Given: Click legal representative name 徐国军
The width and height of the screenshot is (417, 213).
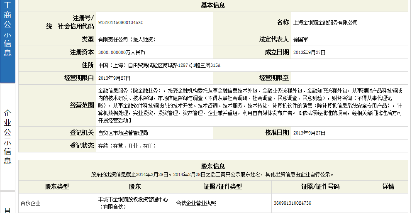Looking at the screenshot, I should (300, 40).
